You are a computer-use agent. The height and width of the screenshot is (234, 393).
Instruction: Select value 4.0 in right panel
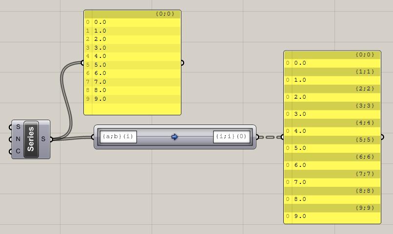(300, 131)
